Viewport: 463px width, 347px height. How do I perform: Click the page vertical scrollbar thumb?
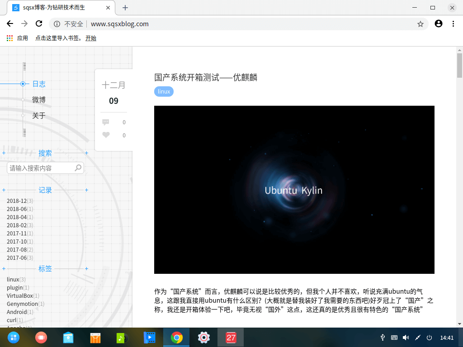pos(459,66)
